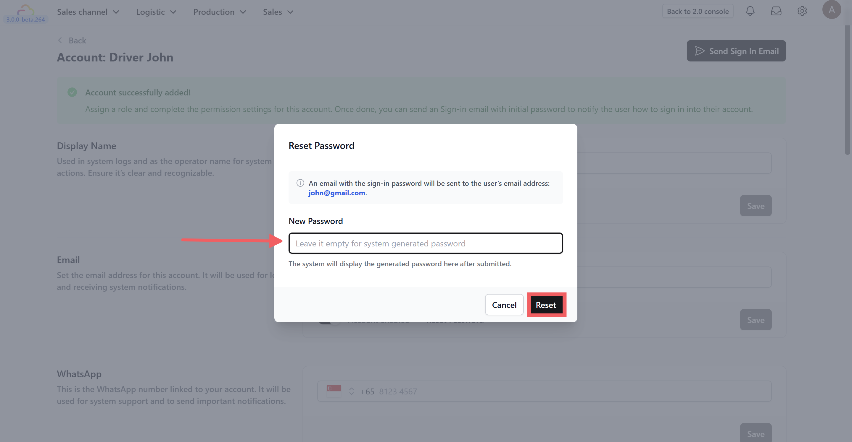Click Send Sign In Email button

736,51
